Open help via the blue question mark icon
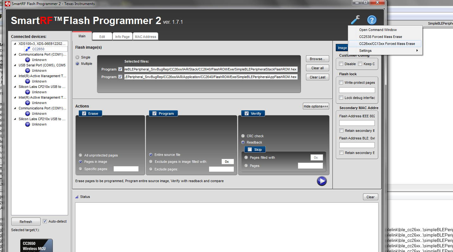This screenshot has width=453, height=252. coord(372,20)
